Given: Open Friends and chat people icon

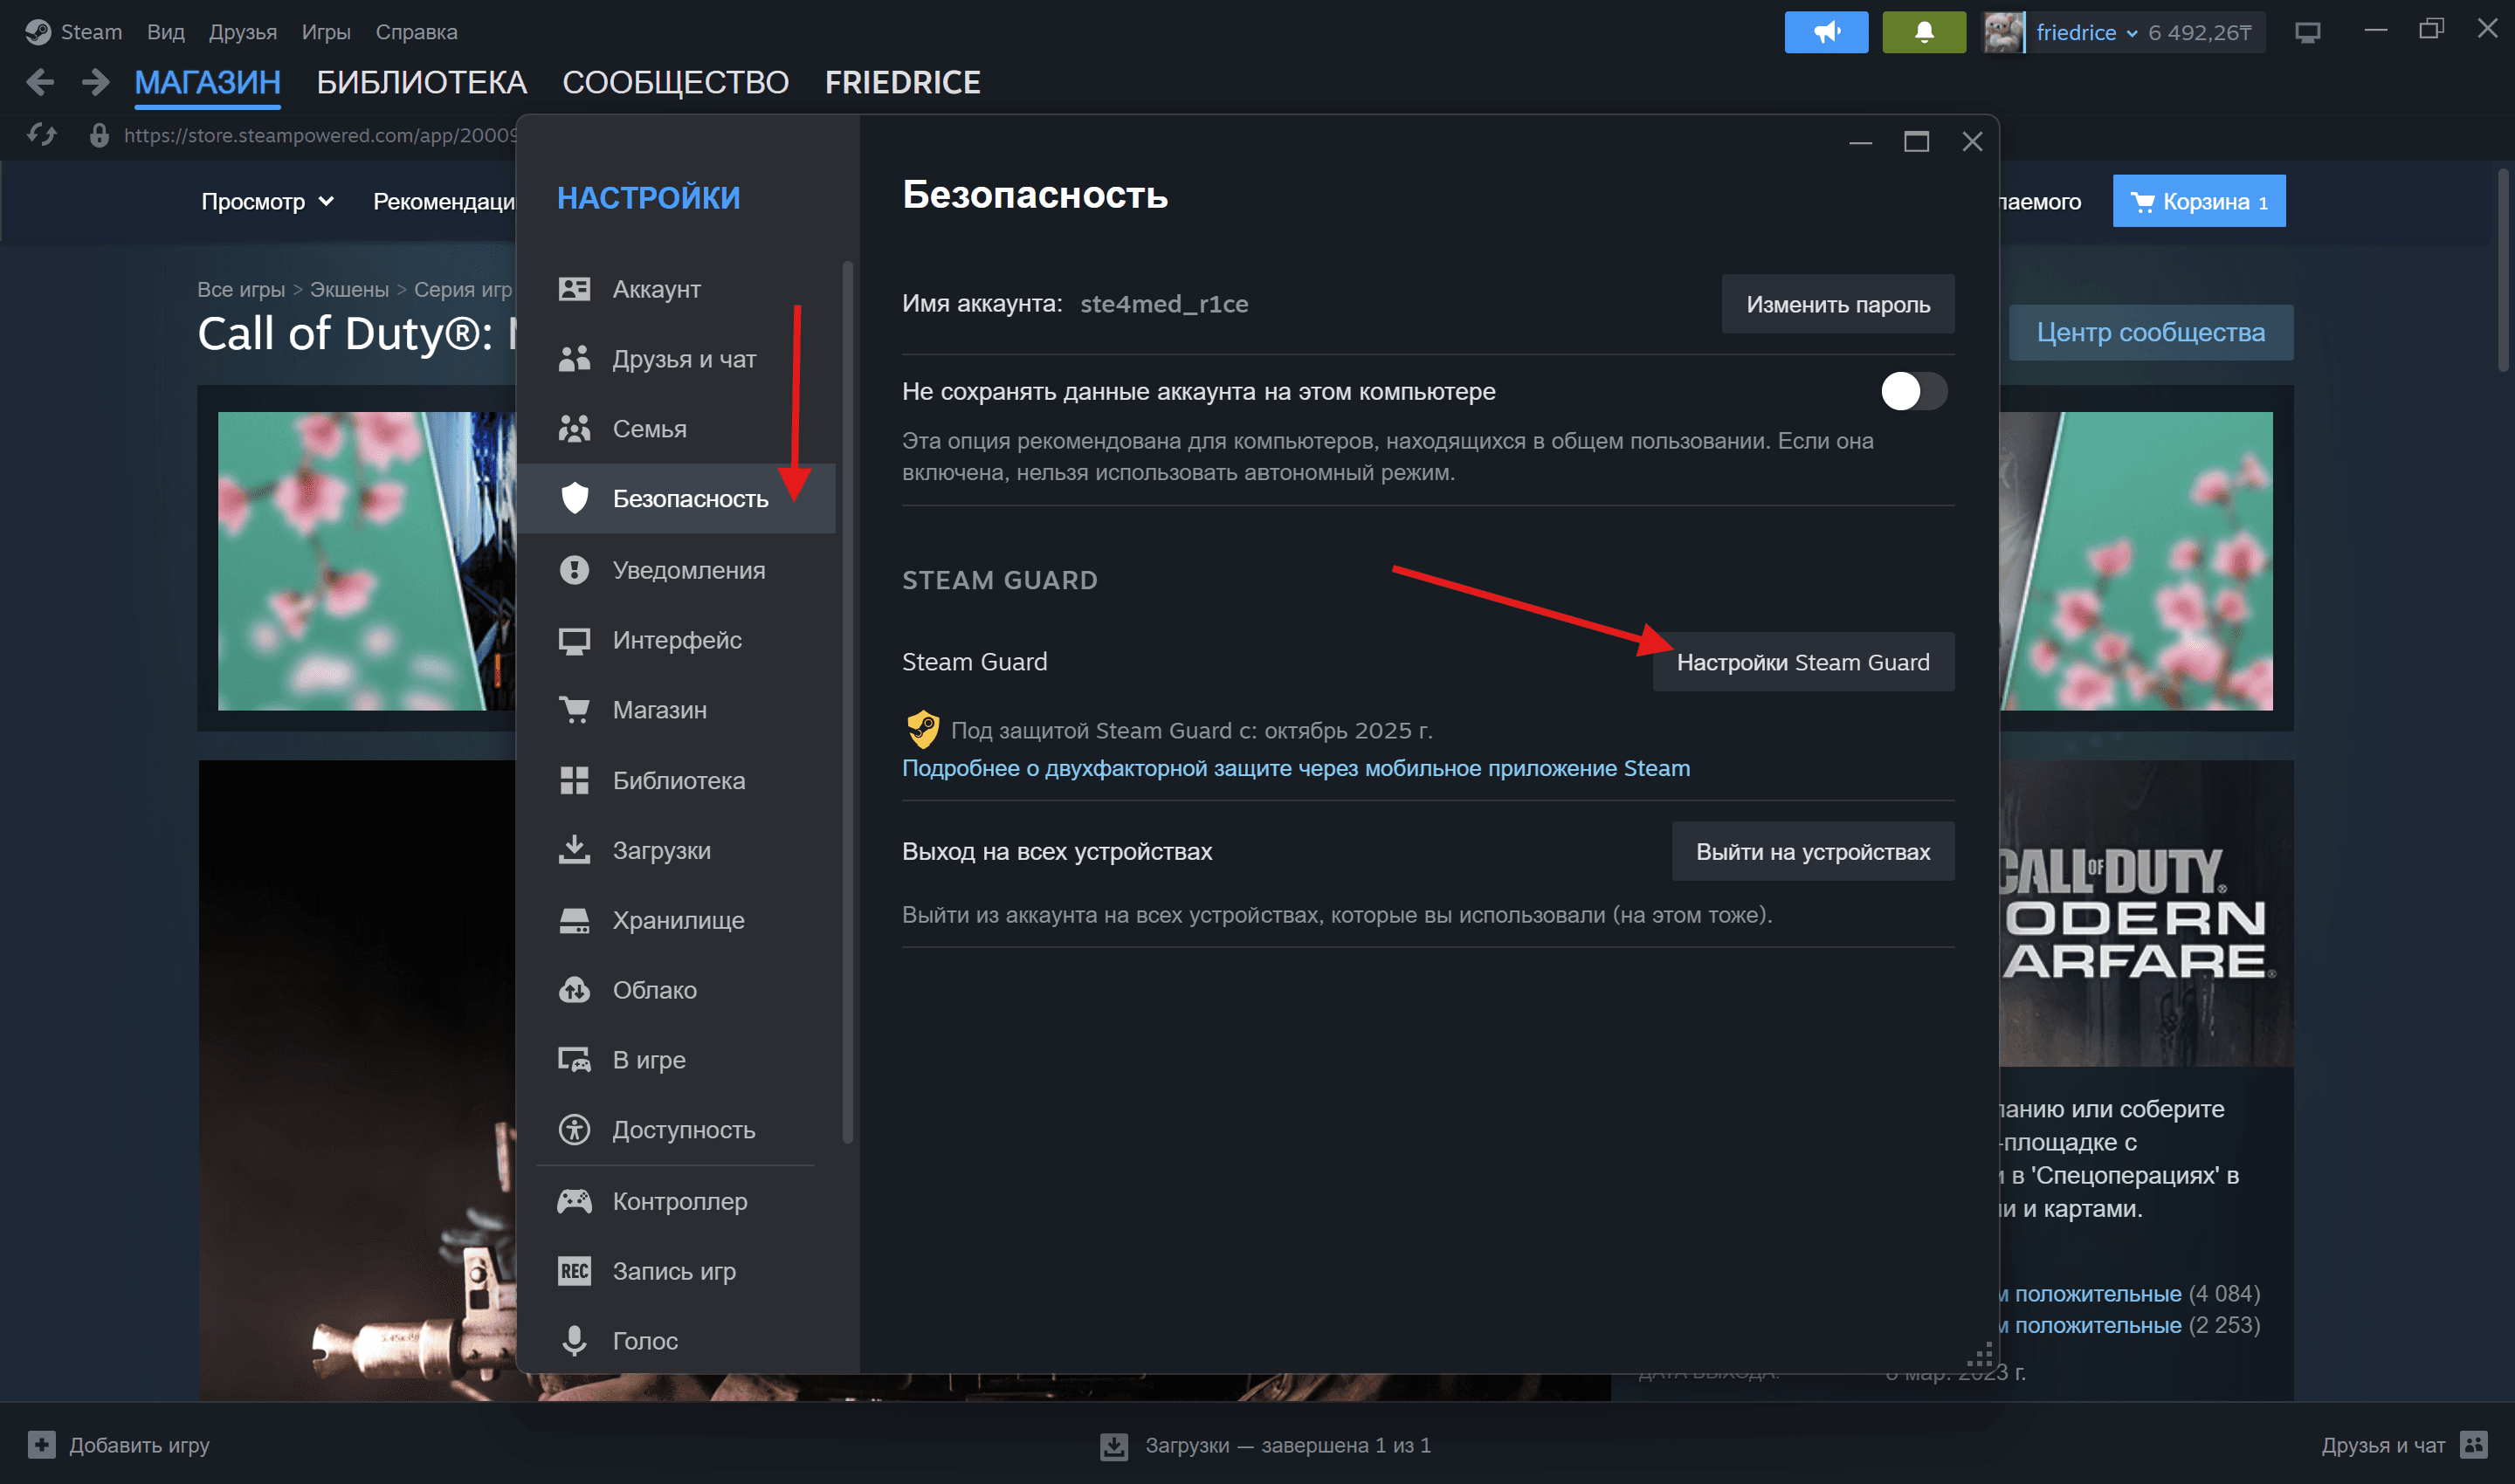Looking at the screenshot, I should [575, 359].
